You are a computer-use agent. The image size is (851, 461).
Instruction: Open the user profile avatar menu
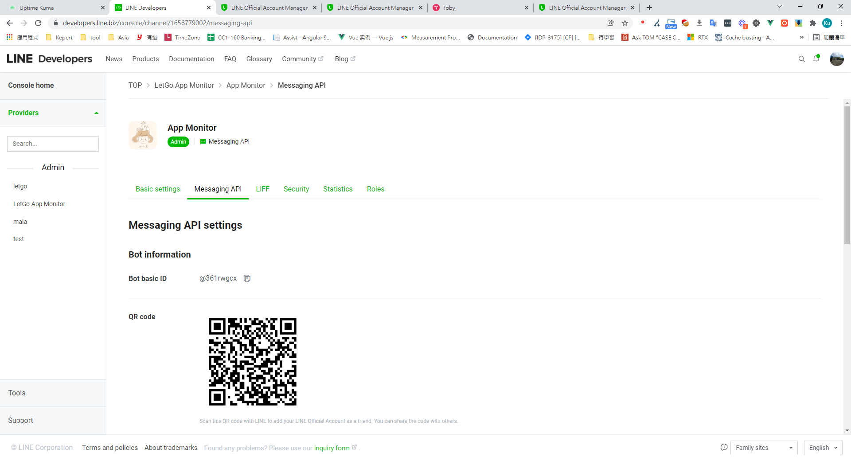coord(836,59)
